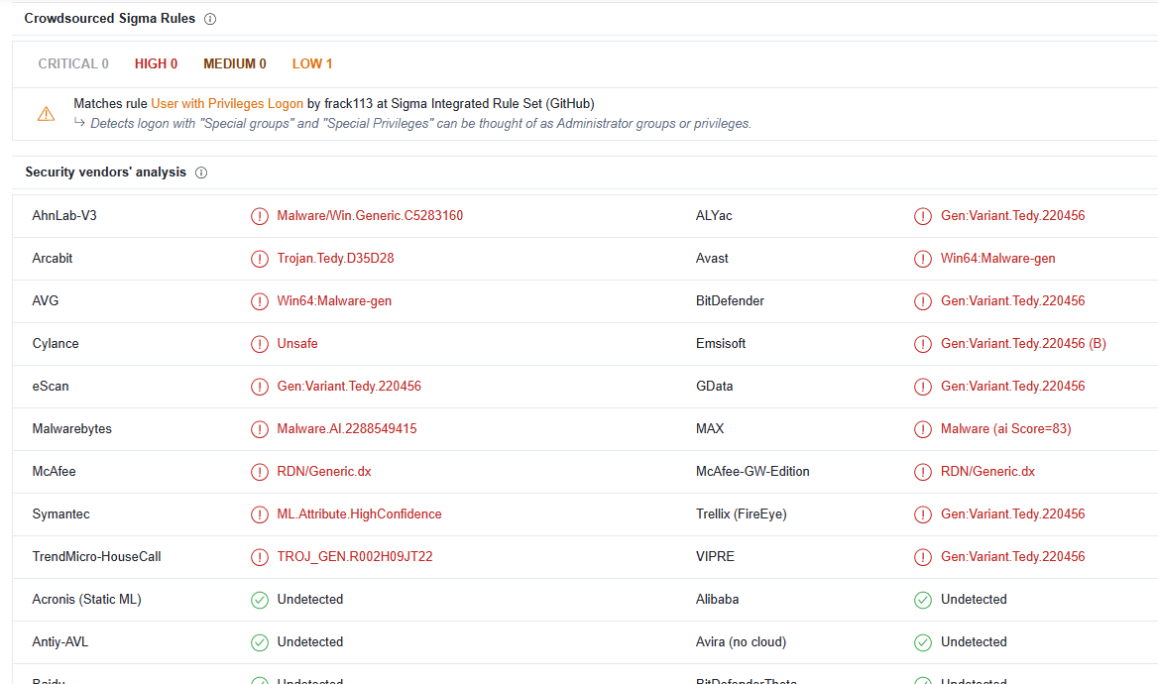Click vendor name Acronis (Static ML)
This screenshot has height=684, width=1158.
(x=86, y=600)
